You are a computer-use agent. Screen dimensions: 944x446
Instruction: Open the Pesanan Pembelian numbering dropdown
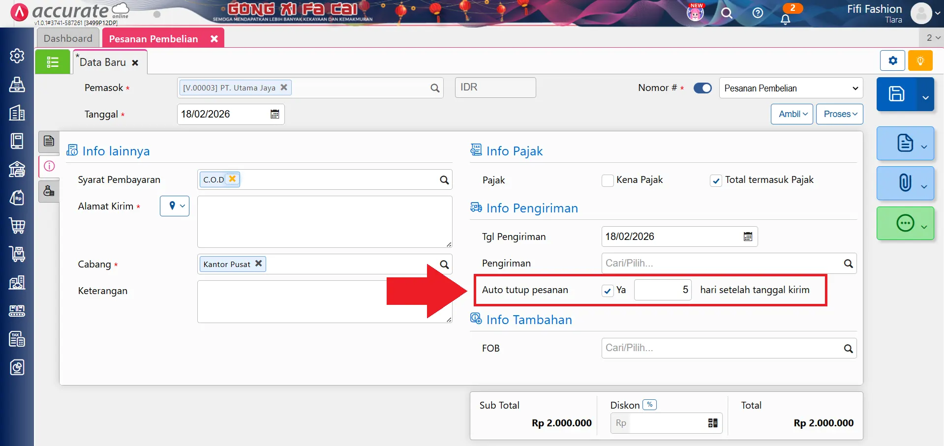(x=791, y=88)
